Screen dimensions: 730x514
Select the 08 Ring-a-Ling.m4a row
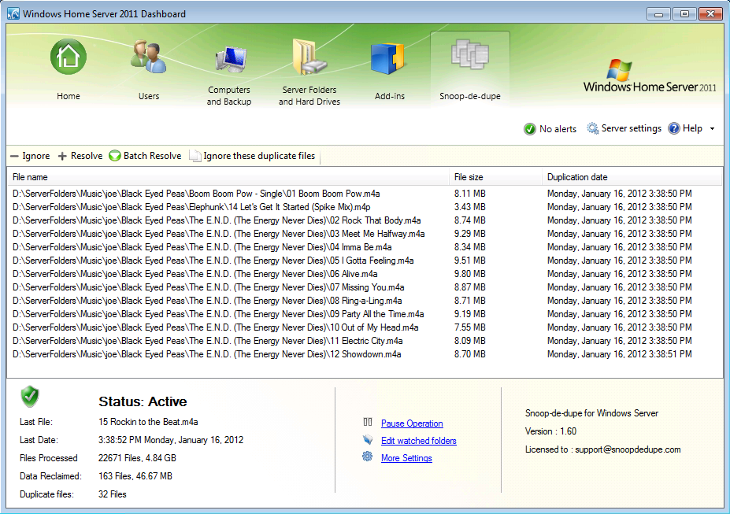[364, 301]
